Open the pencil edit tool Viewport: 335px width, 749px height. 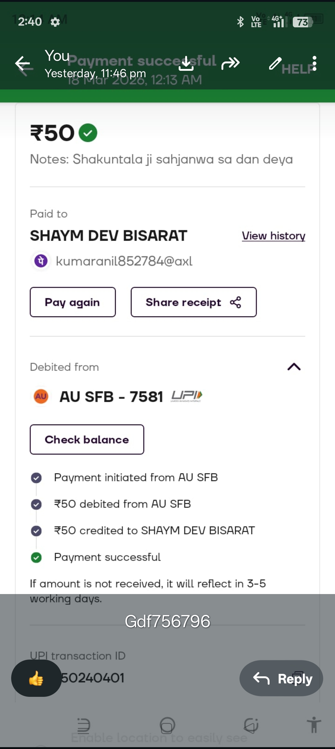coord(275,63)
